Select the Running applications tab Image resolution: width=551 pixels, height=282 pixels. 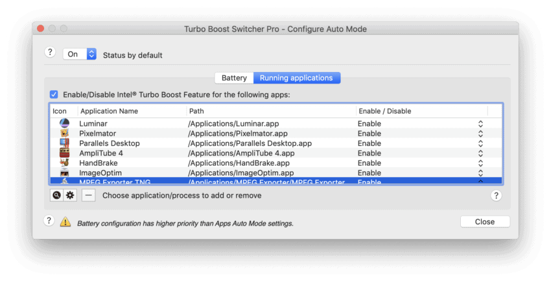296,78
